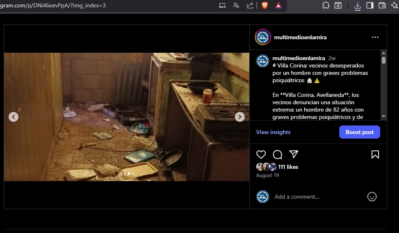Go to the next carousel image
The height and width of the screenshot is (233, 399).
[240, 117]
